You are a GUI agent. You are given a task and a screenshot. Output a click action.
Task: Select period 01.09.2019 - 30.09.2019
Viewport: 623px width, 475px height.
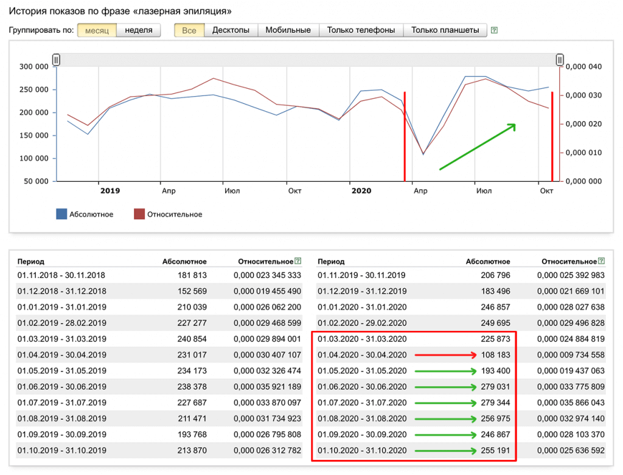pos(61,434)
